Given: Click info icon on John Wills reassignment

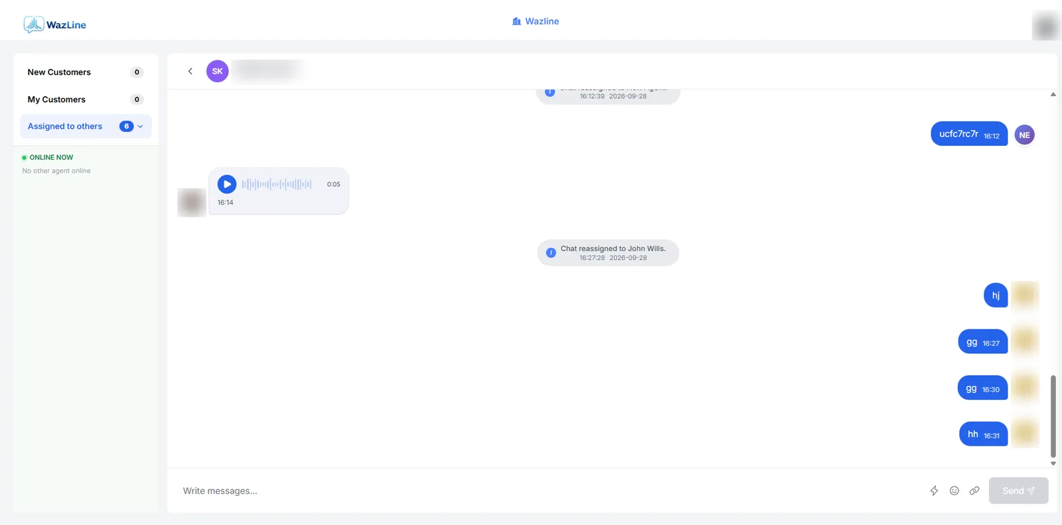Looking at the screenshot, I should pos(551,253).
